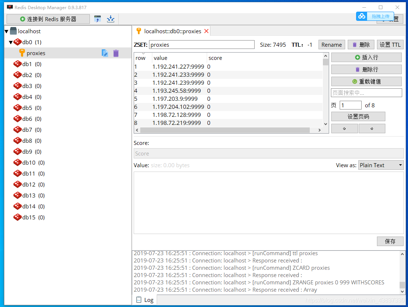The width and height of the screenshot is (408, 307).
Task: Click the Rename button
Action: pyautogui.click(x=332, y=45)
